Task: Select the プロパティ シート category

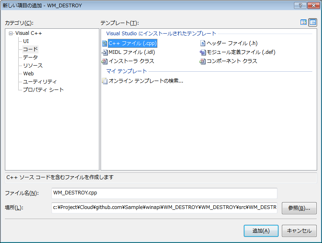Action: click(x=43, y=90)
